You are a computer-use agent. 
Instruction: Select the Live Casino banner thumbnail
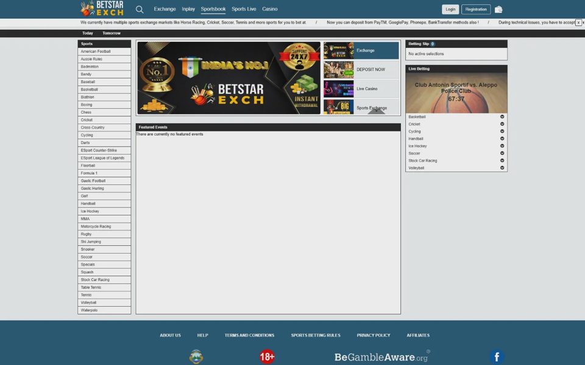(x=361, y=89)
